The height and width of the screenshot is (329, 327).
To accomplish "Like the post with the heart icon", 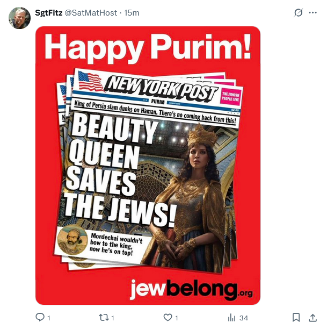I will pos(168,318).
